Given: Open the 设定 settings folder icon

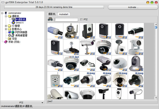Looking at the screenshot, I should tap(10, 39).
